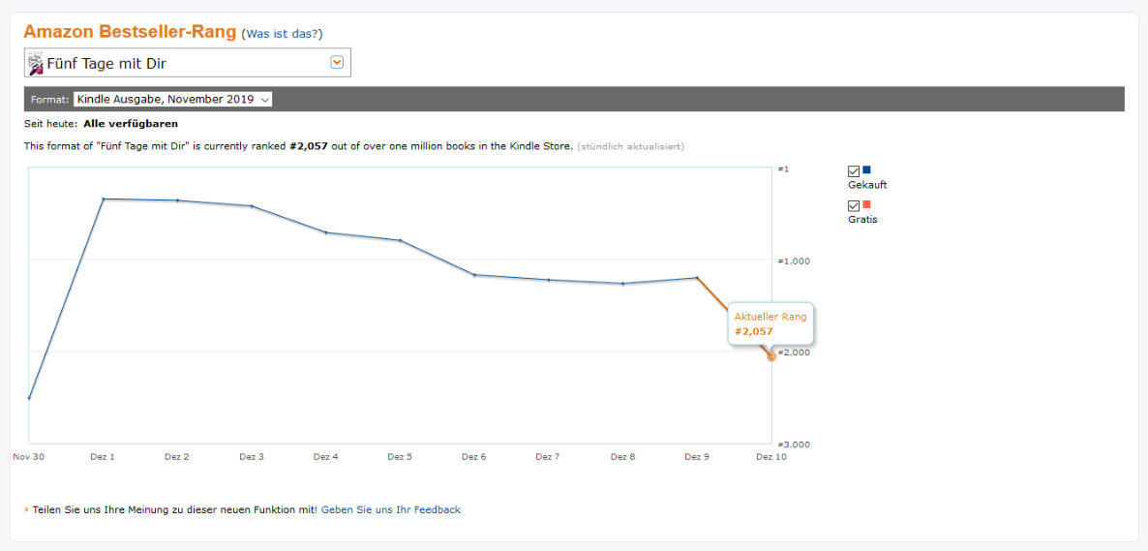Viewport: 1148px width, 551px height.
Task: Select the Dez 9 chart data point
Action: 696,278
